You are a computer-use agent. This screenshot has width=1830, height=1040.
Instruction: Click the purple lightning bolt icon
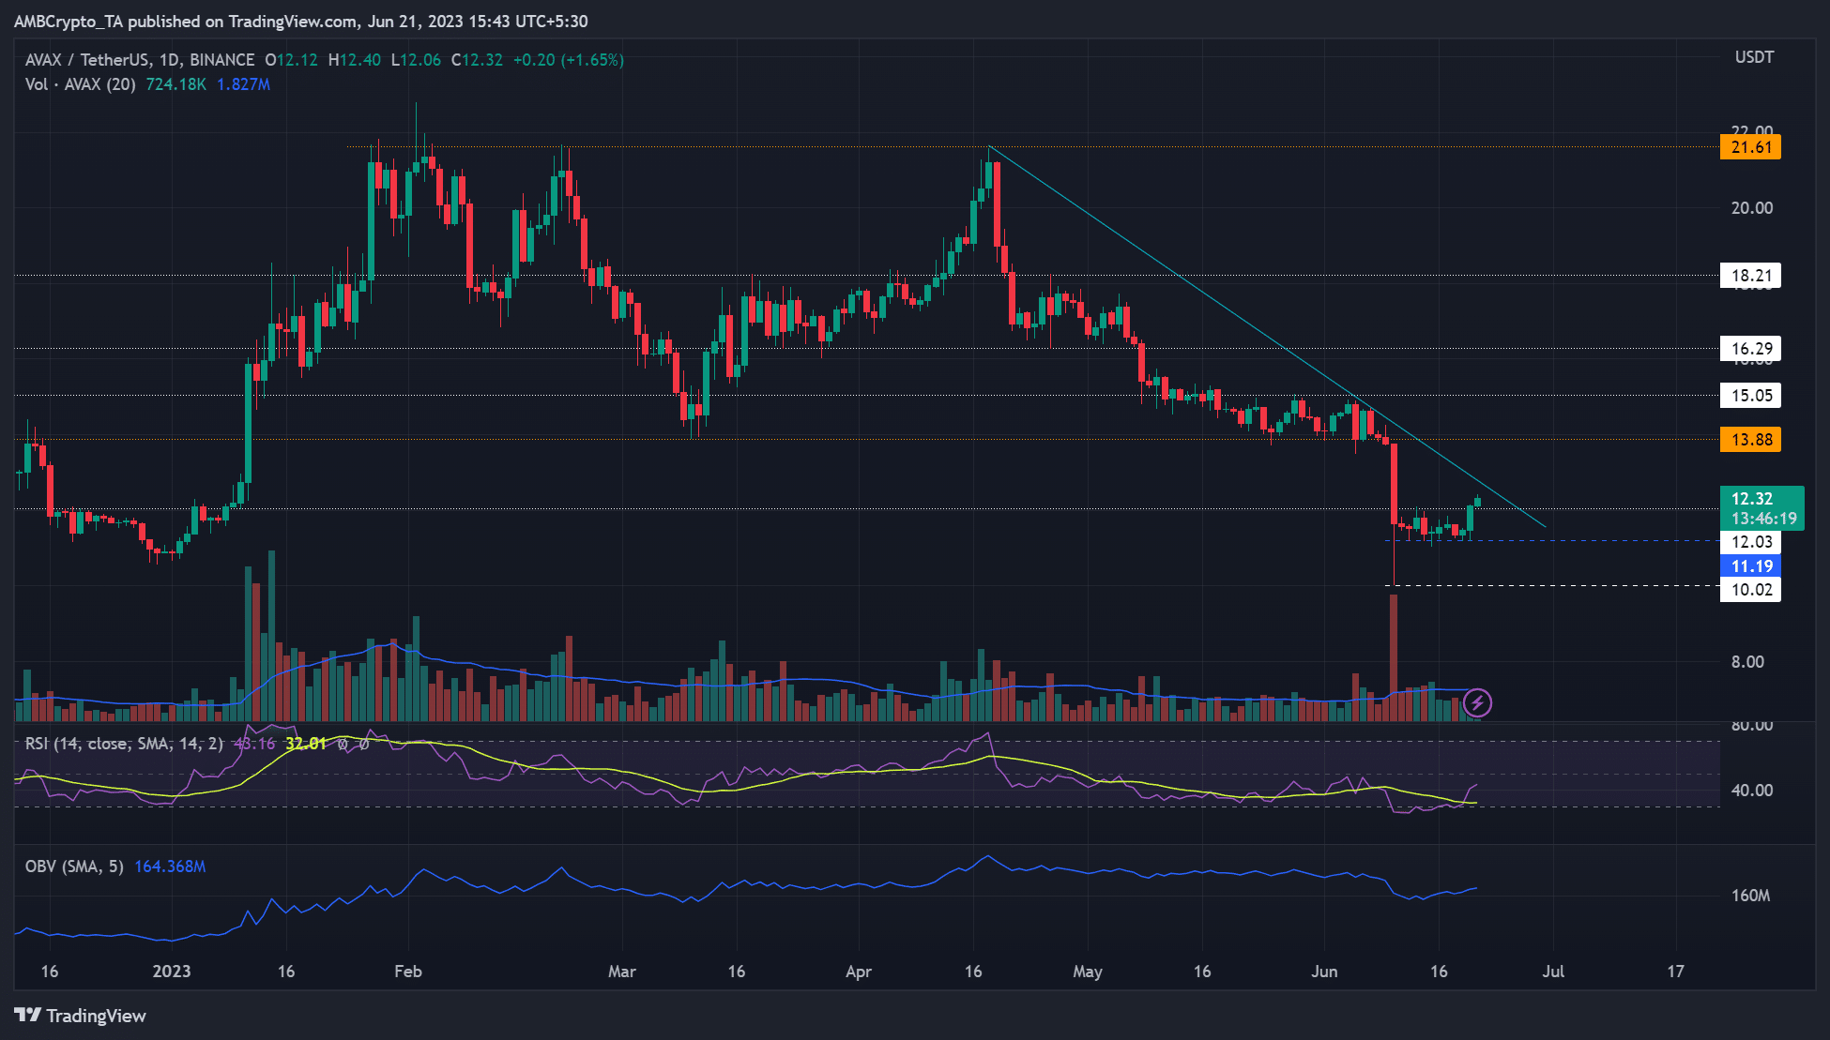(1477, 701)
